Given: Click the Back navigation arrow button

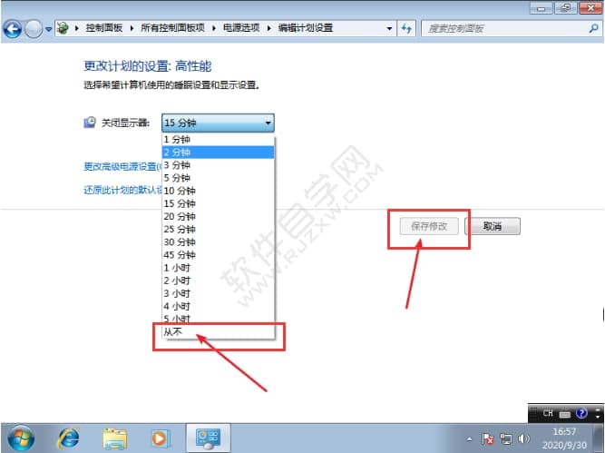Looking at the screenshot, I should tap(13, 28).
